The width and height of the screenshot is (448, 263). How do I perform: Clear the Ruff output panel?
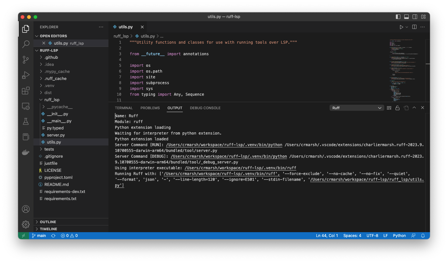(x=389, y=108)
